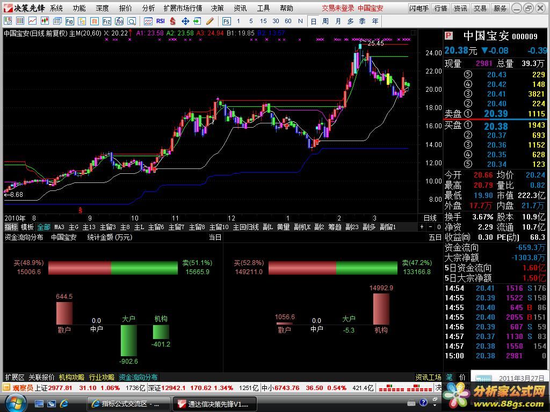Viewport: 550px width, 412px height.
Task: Click the green arrow export icon
Action: 198,21
